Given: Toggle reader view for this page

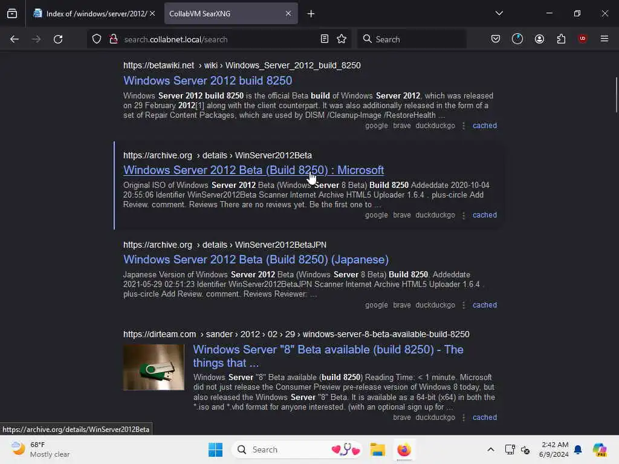Looking at the screenshot, I should (x=325, y=39).
